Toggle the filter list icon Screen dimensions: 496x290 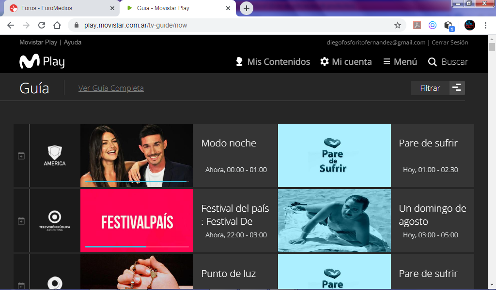tap(457, 88)
